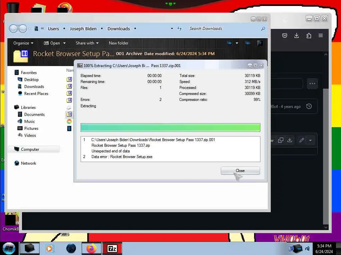Open Explorer help icon in toolbar
The width and height of the screenshot is (341, 255).
tap(259, 43)
